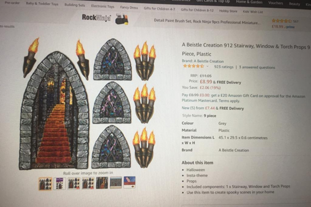Select the fourth product thumbnail
311x207 pixels.
[88, 183]
